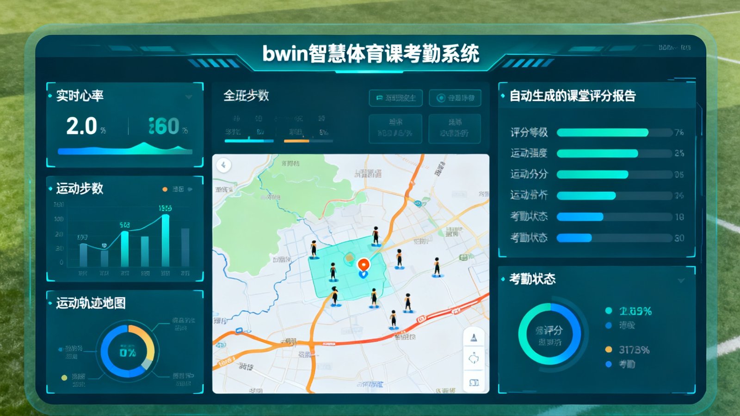Select the northernmost student figure marker

[376, 236]
